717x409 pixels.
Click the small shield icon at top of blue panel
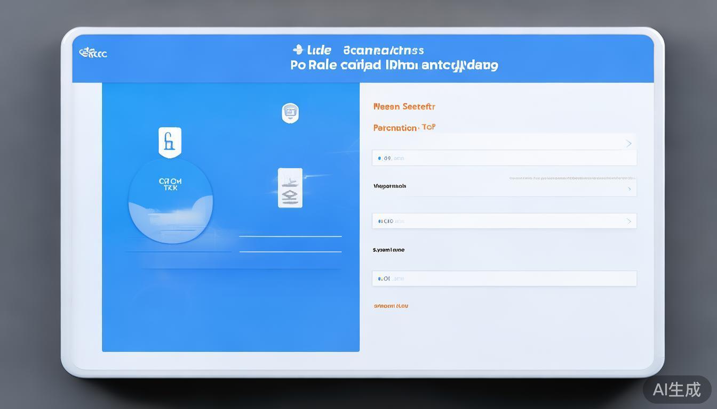click(x=290, y=113)
